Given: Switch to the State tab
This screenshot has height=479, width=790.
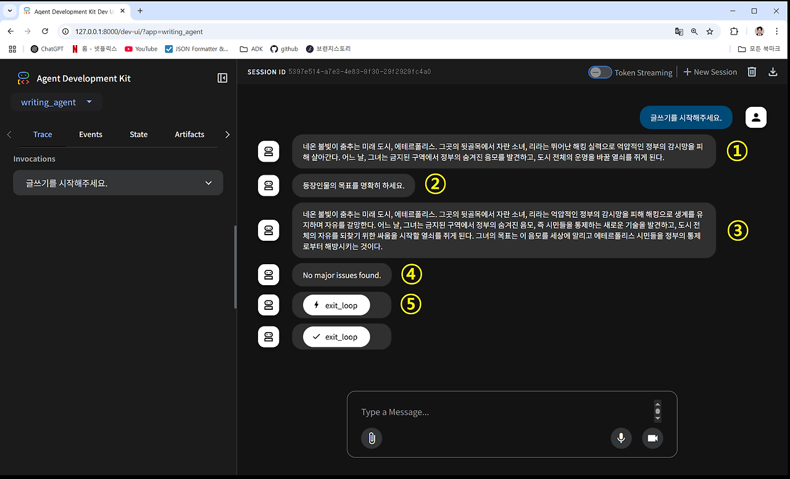Looking at the screenshot, I should [139, 135].
